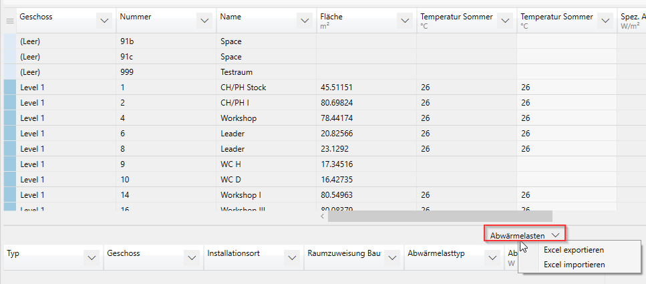
Task: Open the Installationsort column filter dropdown
Action: pyautogui.click(x=292, y=258)
